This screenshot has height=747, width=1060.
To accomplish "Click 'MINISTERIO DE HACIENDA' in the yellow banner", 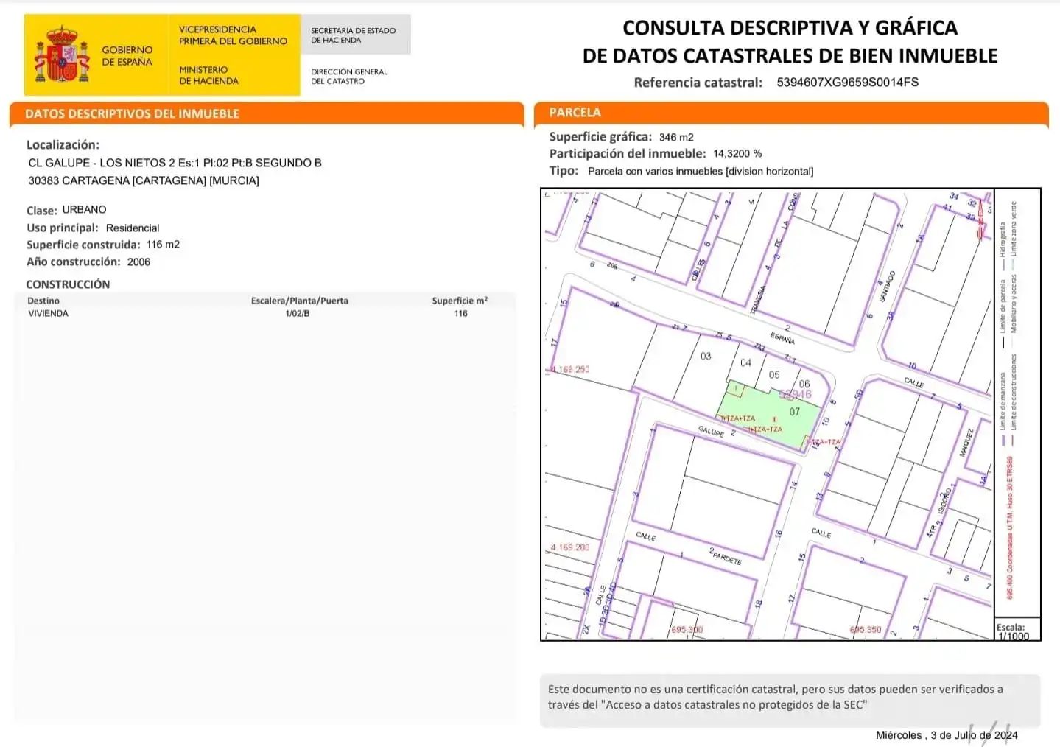I will tap(208, 75).
